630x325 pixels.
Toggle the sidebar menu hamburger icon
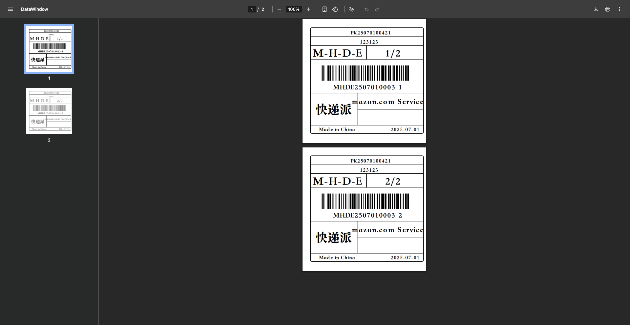tap(10, 9)
